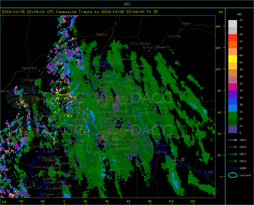Click legend scale value '36'
Image resolution: width=254 pixels, height=205 pixels.
tap(241, 98)
